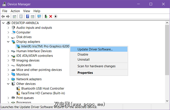The width and height of the screenshot is (170, 110).
Task: Choose Update Driver Software from context menu
Action: pos(99,49)
